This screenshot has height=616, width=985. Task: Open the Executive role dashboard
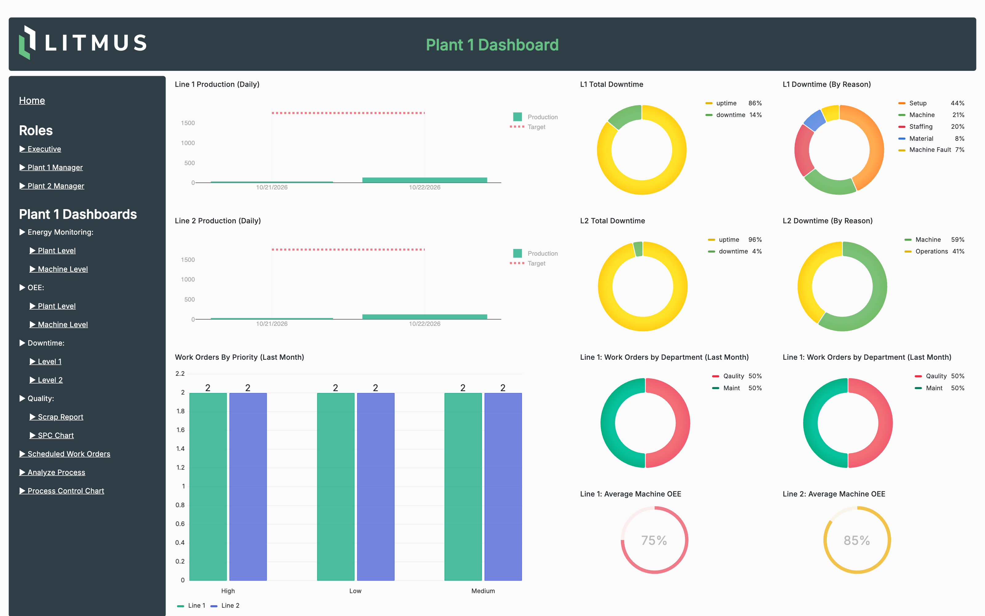click(x=40, y=149)
